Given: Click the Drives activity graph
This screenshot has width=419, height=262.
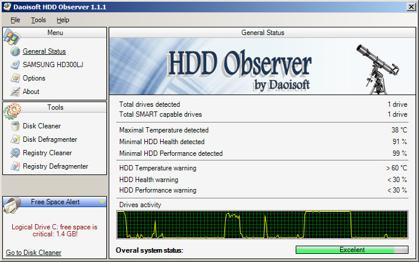Looking at the screenshot, I should click(x=262, y=225).
